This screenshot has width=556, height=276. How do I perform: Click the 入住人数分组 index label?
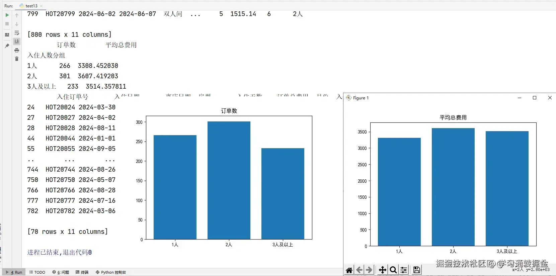pos(46,55)
